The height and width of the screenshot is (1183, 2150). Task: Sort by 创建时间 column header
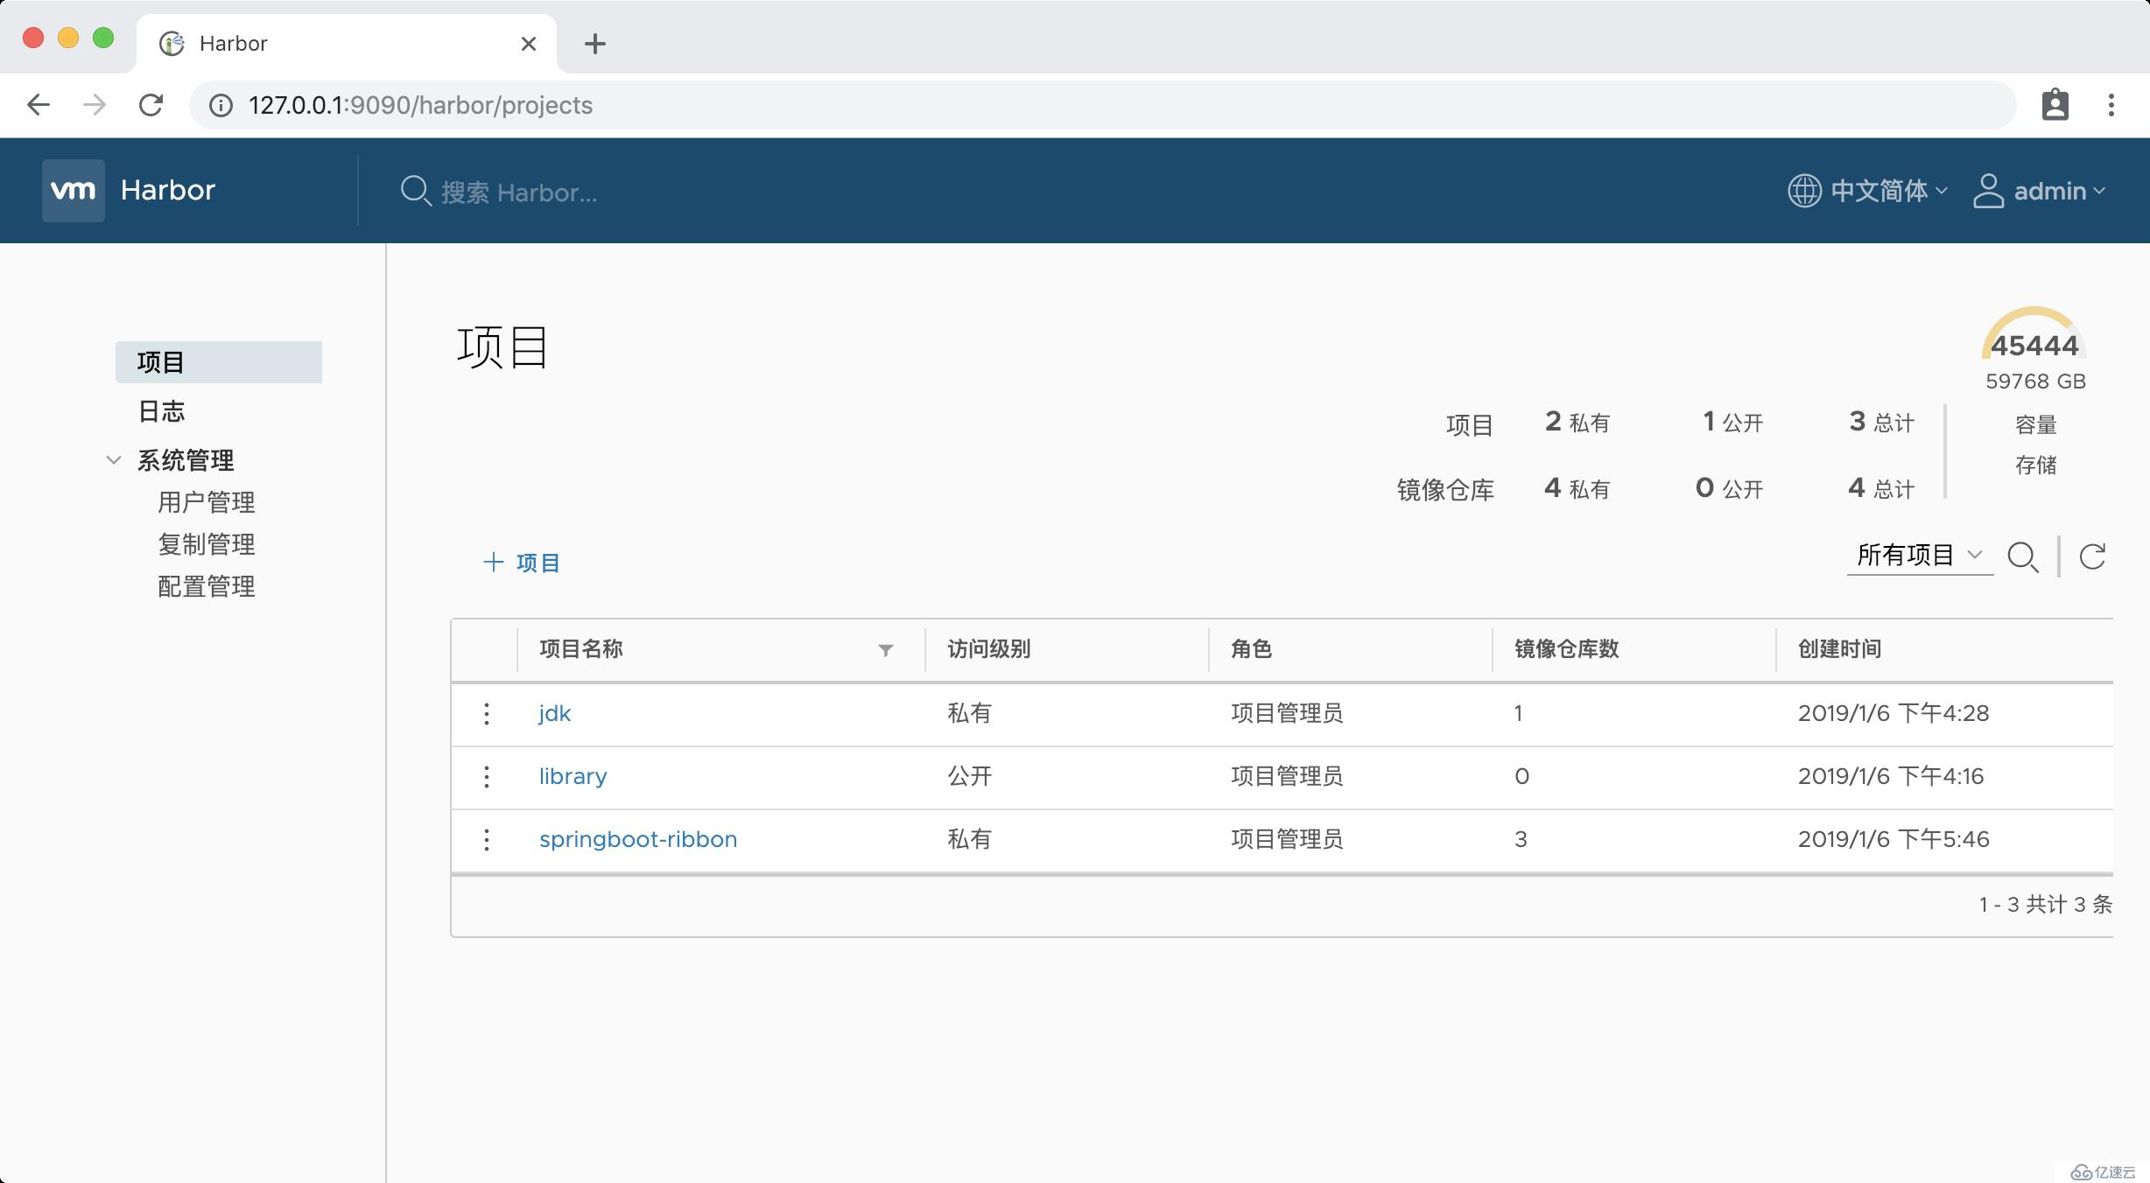[x=1840, y=649]
